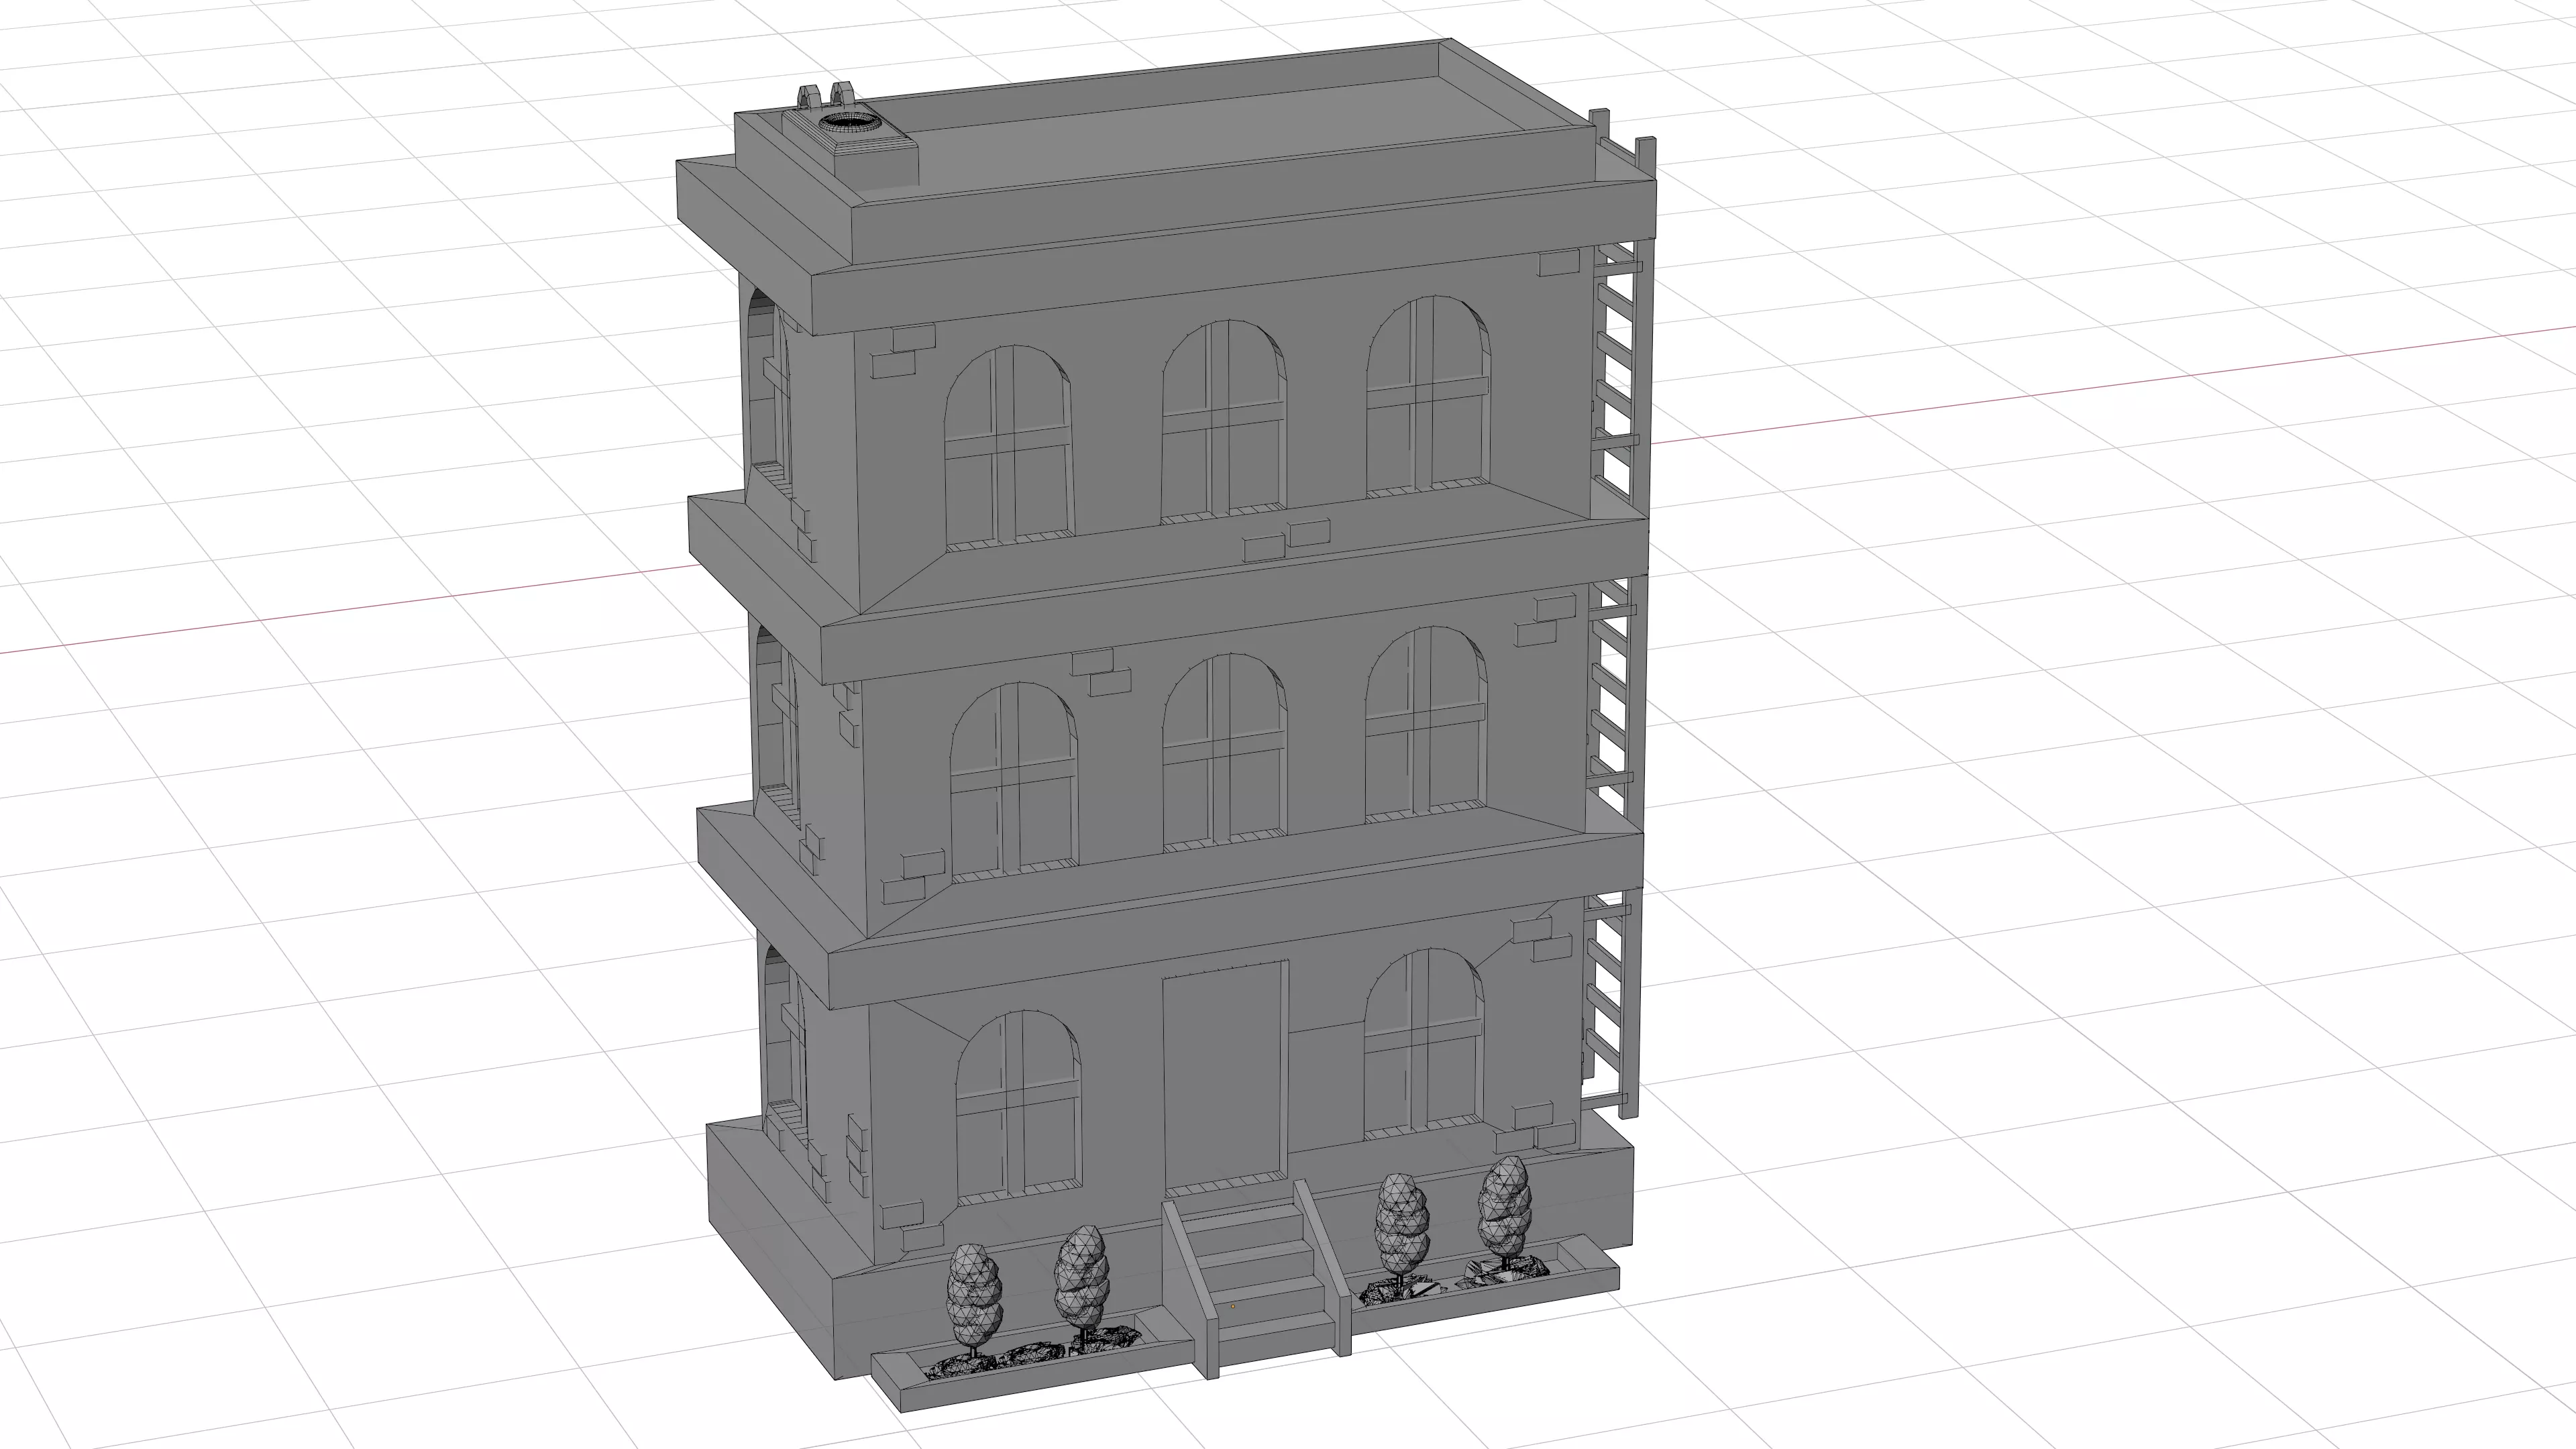Select the middle-floor left front arched window
Image resolution: width=2576 pixels, height=1449 pixels.
1014,783
